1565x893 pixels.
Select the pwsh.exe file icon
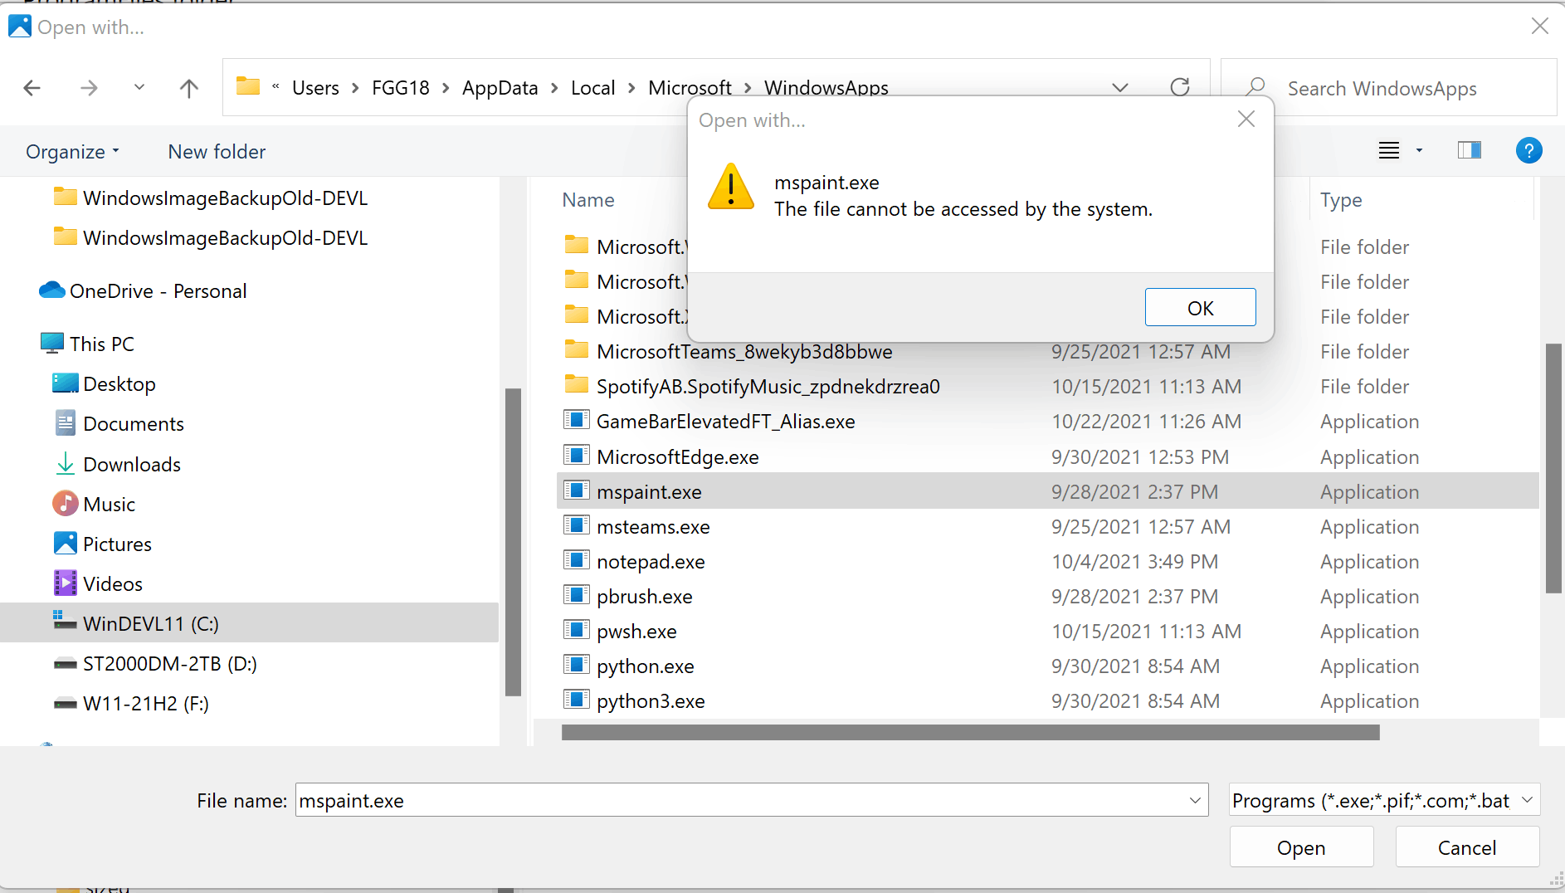pos(576,629)
